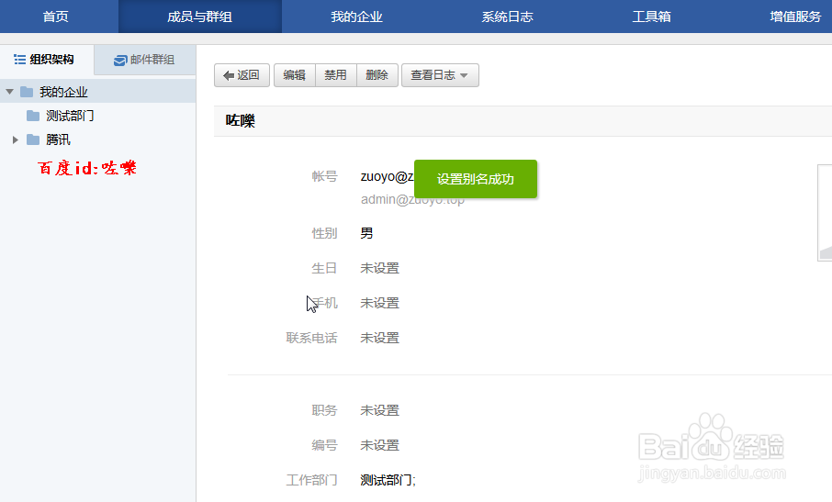The height and width of the screenshot is (502, 832).
Task: Switch to the 邮件群组 sidebar tab
Action: [x=145, y=60]
